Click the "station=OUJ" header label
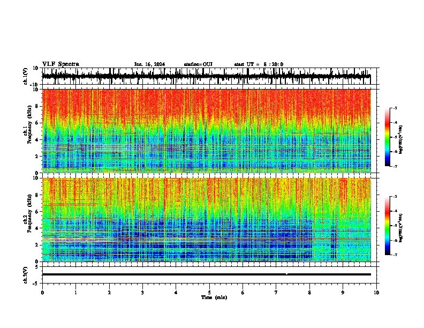 point(198,64)
